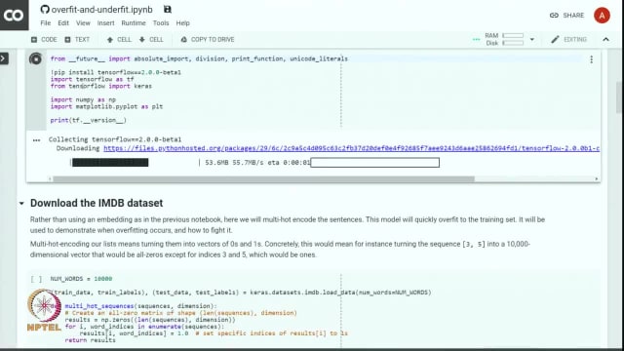Open the Runtime menu
This screenshot has width=624, height=351.
pyautogui.click(x=134, y=23)
